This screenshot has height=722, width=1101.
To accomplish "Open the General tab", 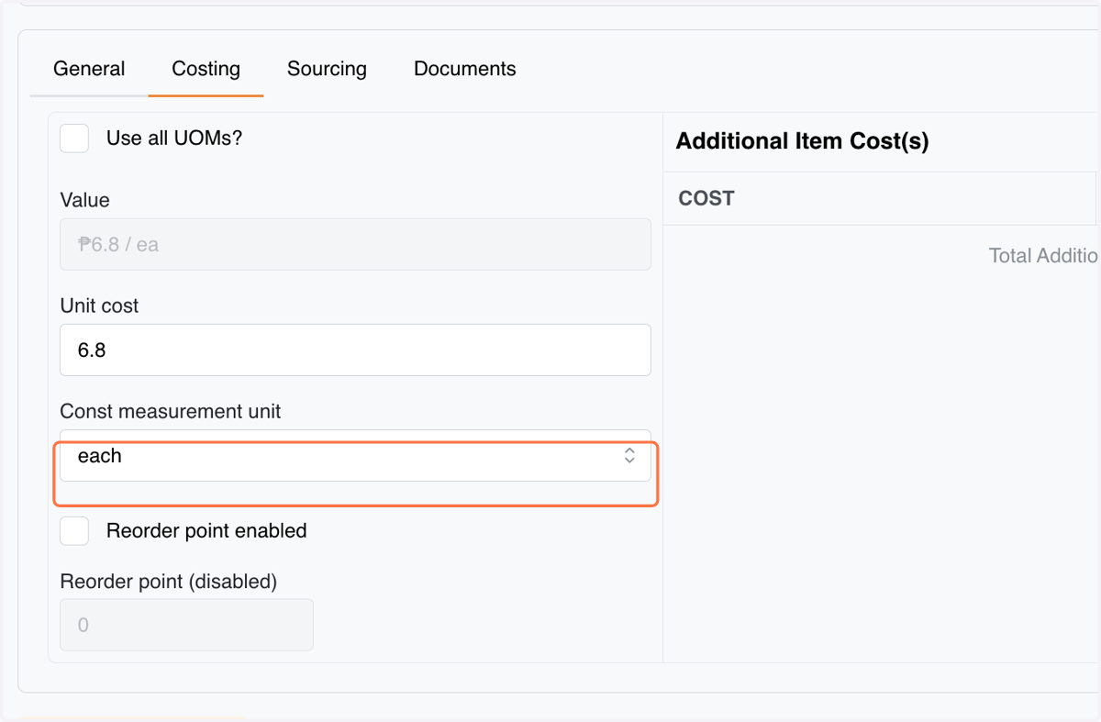I will pyautogui.click(x=89, y=69).
